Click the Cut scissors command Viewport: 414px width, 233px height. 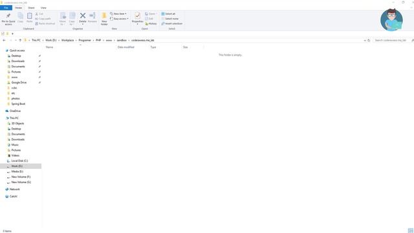[39, 14]
